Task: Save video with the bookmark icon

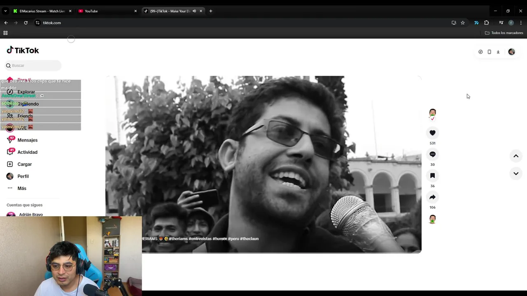Action: [x=432, y=176]
